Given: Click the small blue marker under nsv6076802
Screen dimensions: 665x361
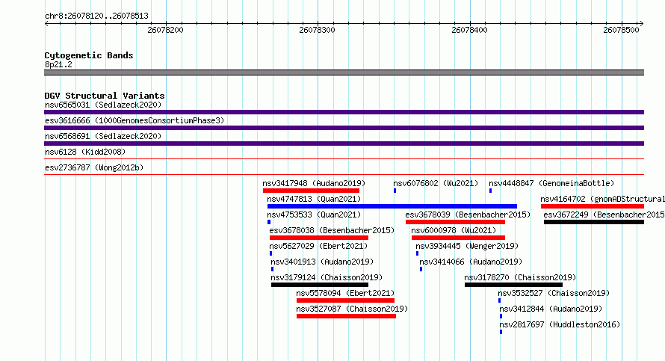Looking at the screenshot, I should [x=395, y=191].
